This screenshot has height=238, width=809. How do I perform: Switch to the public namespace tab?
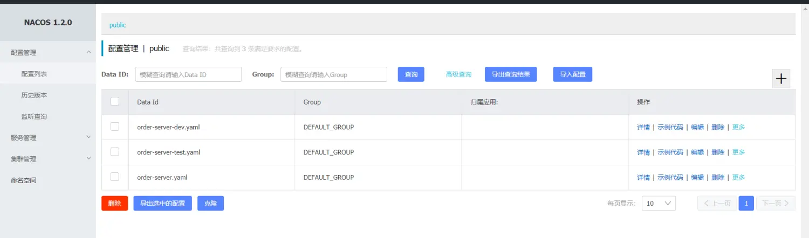118,25
